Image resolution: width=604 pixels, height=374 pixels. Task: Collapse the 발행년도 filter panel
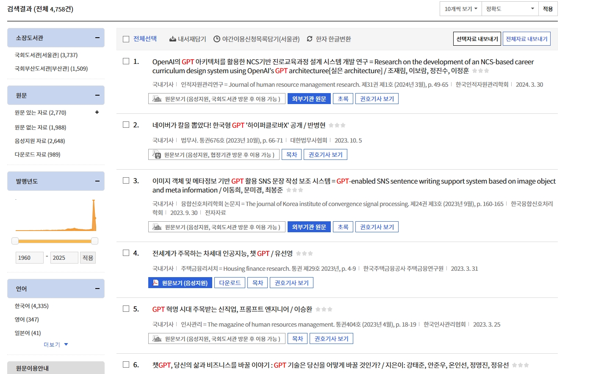97,181
